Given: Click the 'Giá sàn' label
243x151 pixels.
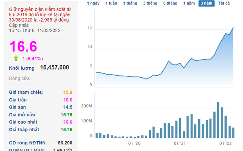Looking at the screenshot, I should [17, 107].
